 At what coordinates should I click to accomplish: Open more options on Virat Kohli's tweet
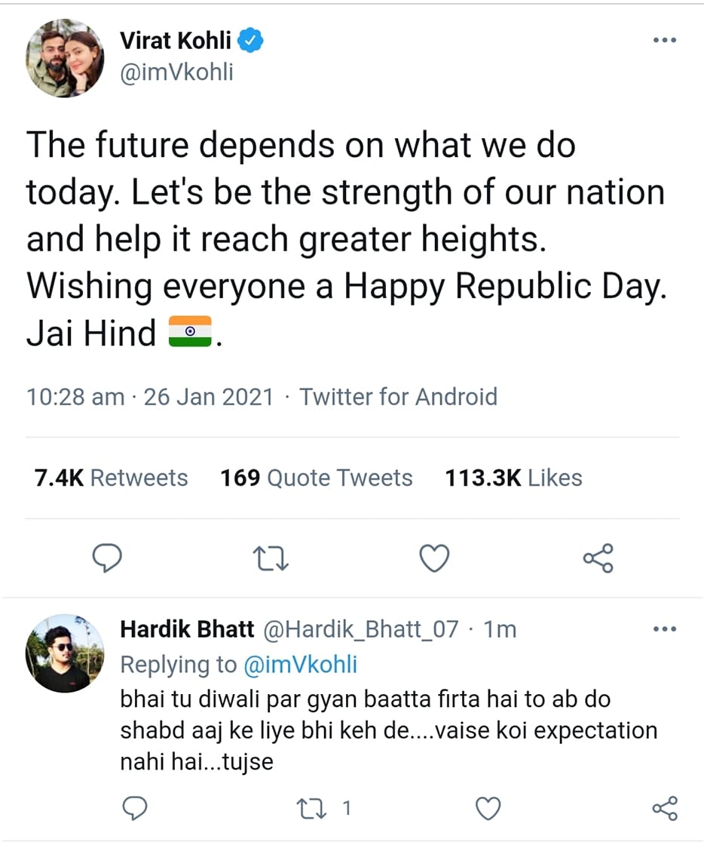[x=664, y=40]
